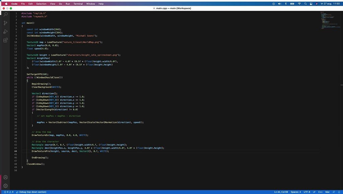
Task: Change language mode from C++
Action: (320, 192)
